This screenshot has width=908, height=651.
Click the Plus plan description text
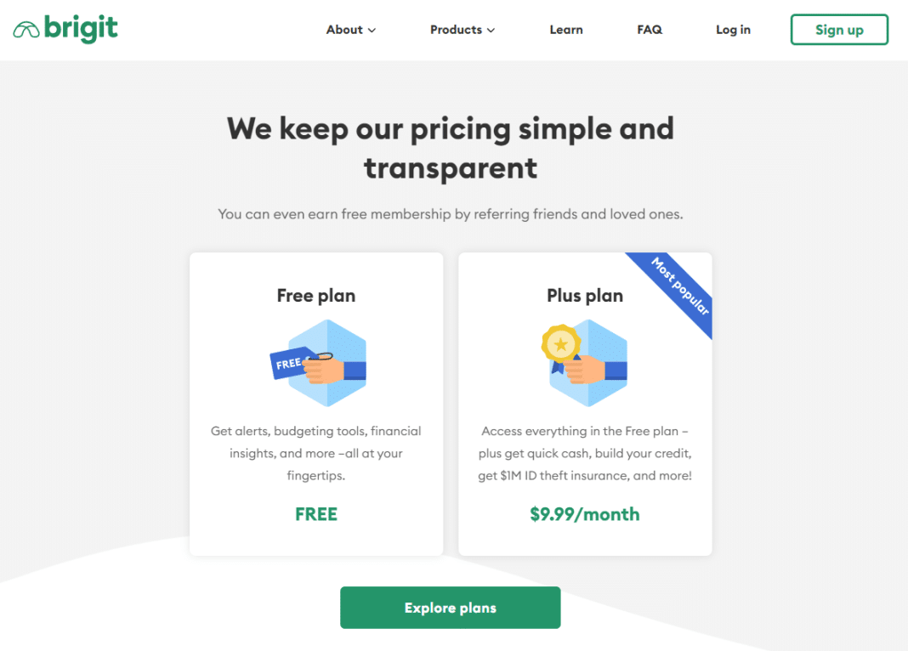coord(585,453)
